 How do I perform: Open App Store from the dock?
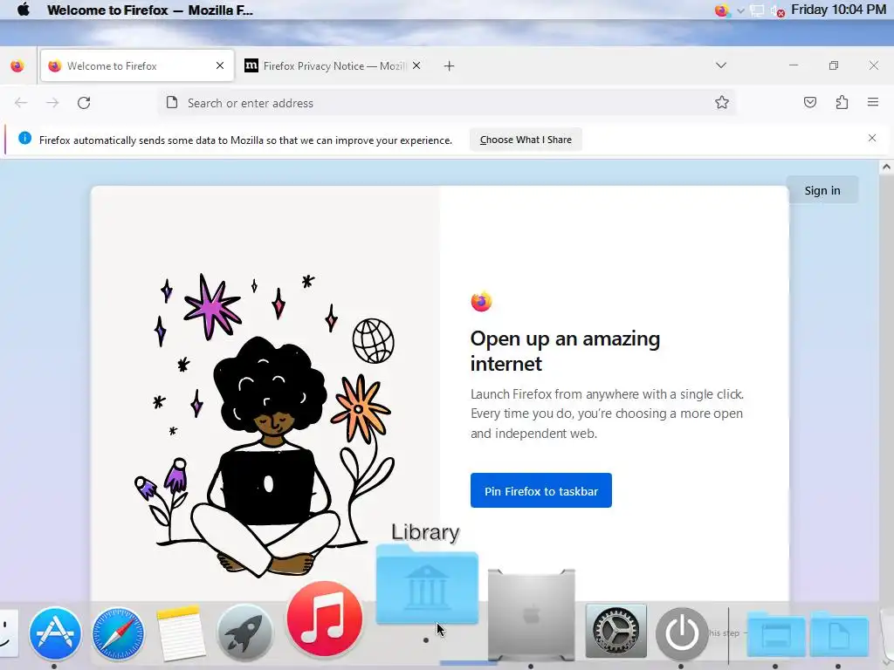pos(55,633)
